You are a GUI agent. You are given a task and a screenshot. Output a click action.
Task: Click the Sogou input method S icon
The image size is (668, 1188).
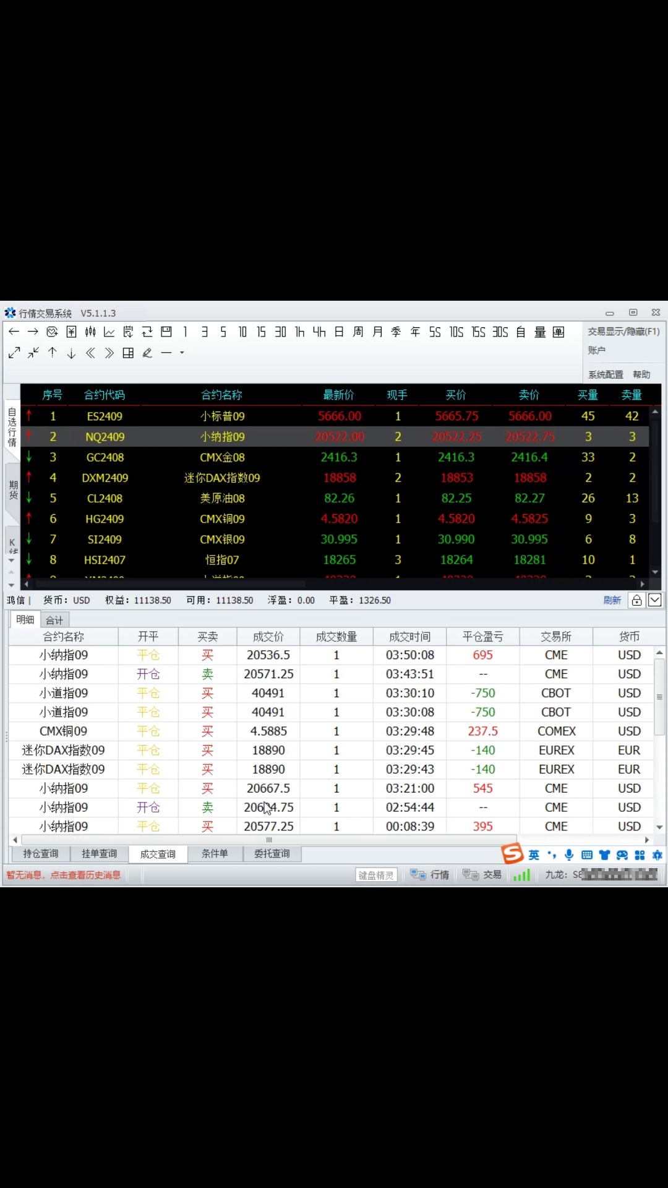(513, 854)
